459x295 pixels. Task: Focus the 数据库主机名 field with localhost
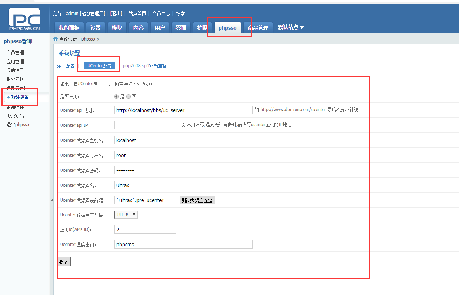point(145,140)
